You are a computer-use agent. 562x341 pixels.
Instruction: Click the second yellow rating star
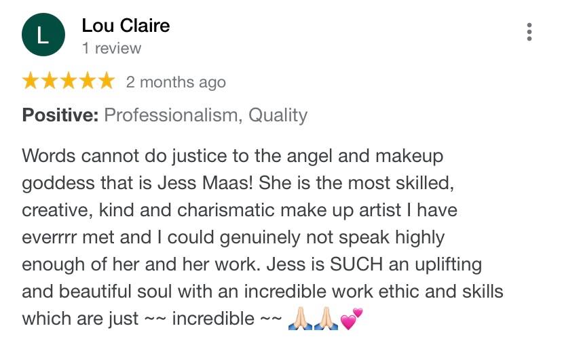coord(50,82)
